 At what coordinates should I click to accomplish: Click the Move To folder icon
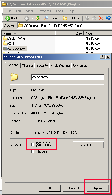coord(87,18)
